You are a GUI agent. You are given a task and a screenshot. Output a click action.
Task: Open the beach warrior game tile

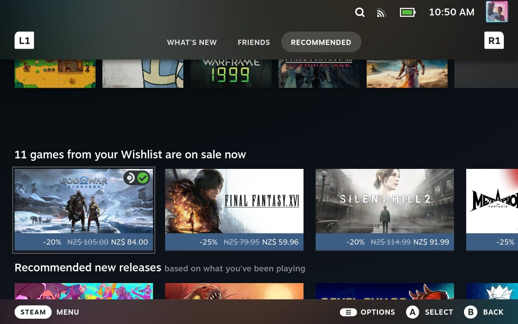pos(407,73)
